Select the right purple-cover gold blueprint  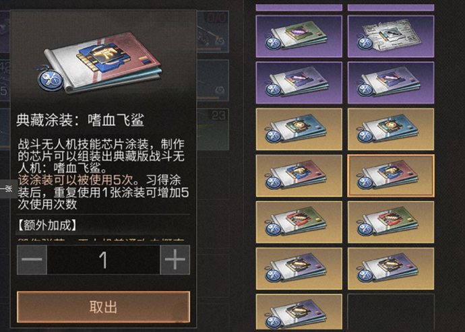391,269
